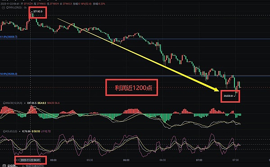Click the 06:00 time axis label
The width and height of the screenshot is (270, 167).
click(x=126, y=160)
